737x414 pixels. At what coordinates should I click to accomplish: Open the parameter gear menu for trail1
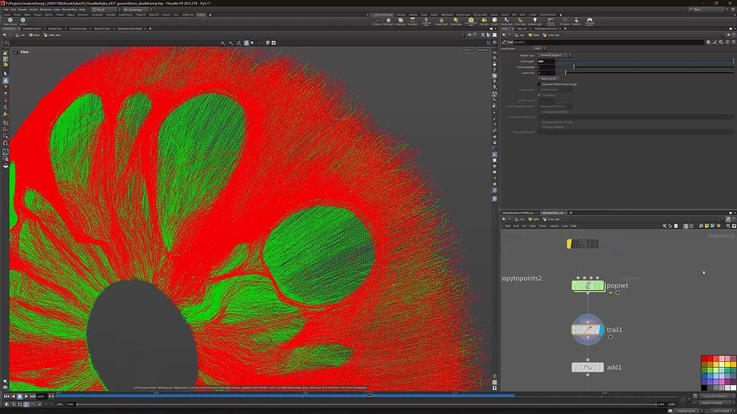[708, 41]
